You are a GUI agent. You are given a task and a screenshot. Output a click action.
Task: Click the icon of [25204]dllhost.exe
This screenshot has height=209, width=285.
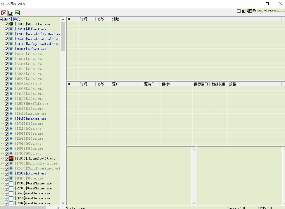tap(11, 29)
